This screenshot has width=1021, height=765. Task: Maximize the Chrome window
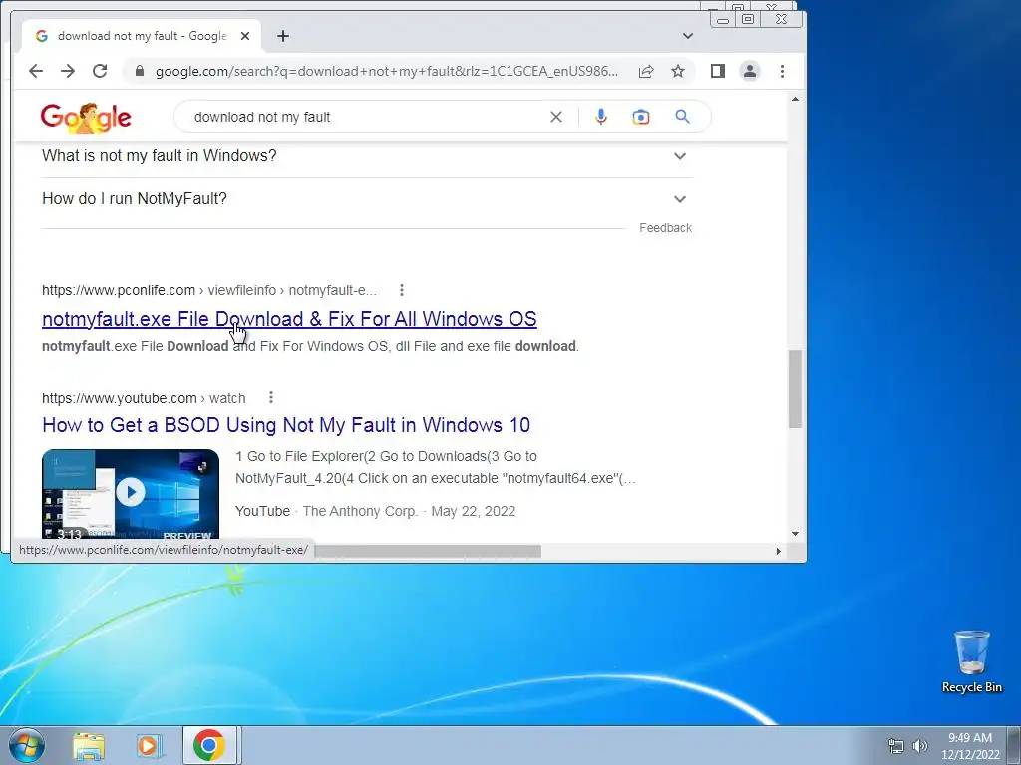point(748,20)
